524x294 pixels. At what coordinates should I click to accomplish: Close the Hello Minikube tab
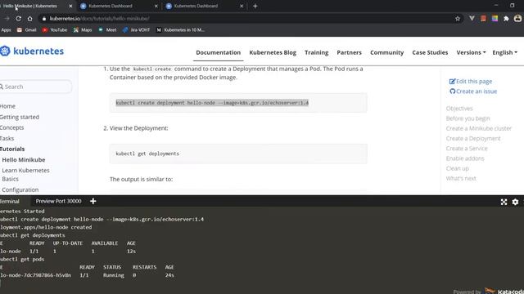70,6
